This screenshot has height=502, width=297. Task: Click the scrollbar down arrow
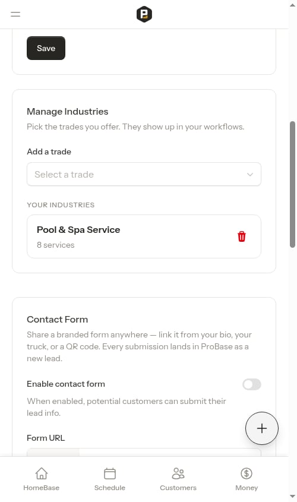pos(292,497)
